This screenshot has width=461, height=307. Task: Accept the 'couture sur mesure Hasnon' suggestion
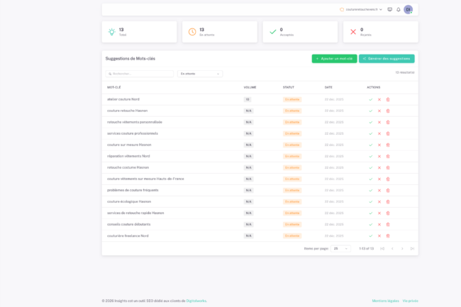(370, 145)
